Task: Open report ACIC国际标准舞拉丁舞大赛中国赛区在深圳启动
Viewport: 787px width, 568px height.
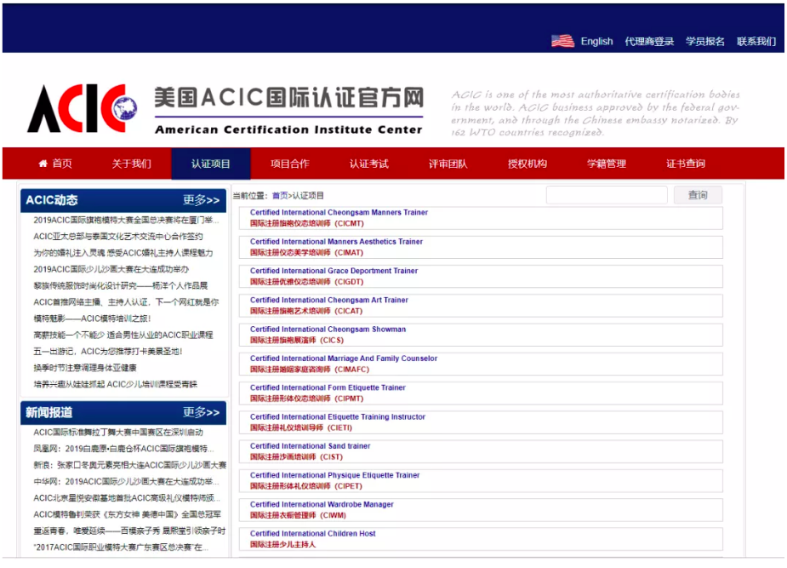Action: tap(118, 432)
